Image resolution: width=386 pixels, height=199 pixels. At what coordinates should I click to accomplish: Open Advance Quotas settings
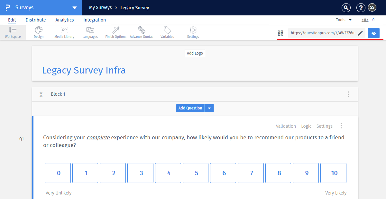[x=141, y=32]
